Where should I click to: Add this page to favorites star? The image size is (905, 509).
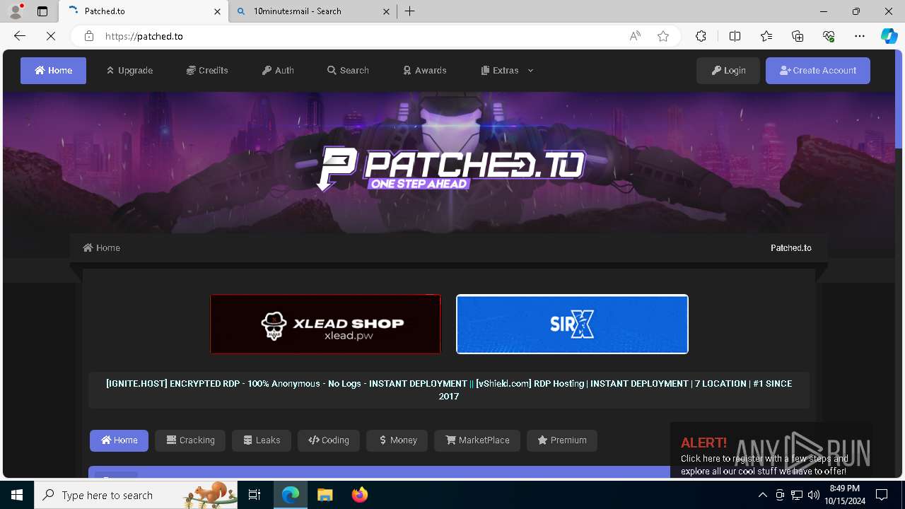[663, 36]
